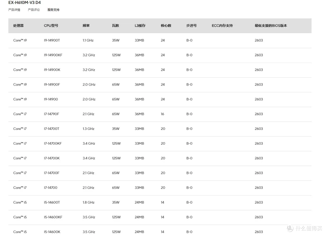
Task: Click BIOS version 2603 in I9-14900T row
Action: 259,40
